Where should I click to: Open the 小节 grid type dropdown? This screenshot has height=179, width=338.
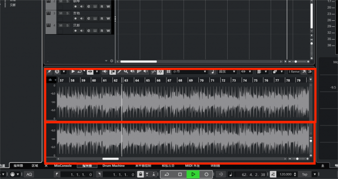click(x=190, y=71)
